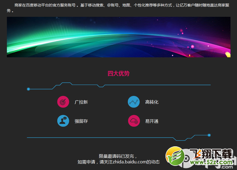Open the zhida.baidu.com address text
The image size is (237, 170).
tap(130, 162)
